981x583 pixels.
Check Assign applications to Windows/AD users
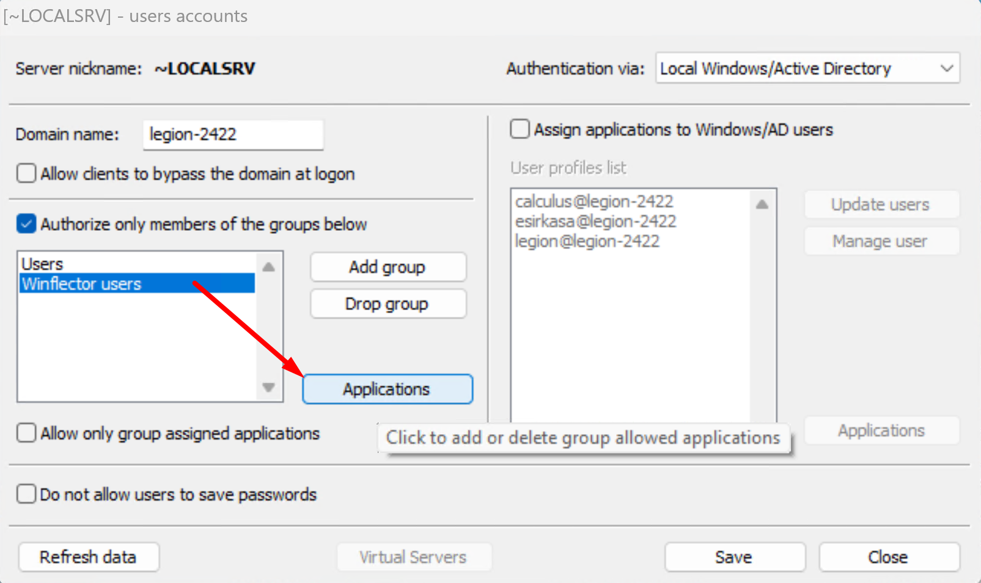click(x=520, y=129)
